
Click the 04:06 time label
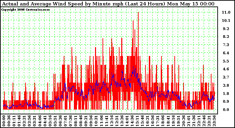pyautogui.click(x=40, y=121)
